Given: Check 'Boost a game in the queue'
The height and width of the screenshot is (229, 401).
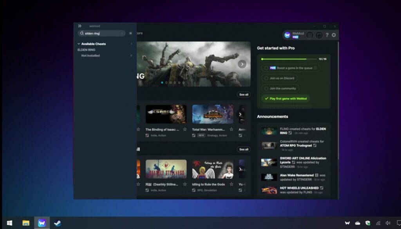Looking at the screenshot, I should click(x=266, y=68).
